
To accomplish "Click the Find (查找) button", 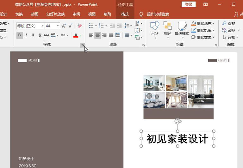I will pos(229,24).
